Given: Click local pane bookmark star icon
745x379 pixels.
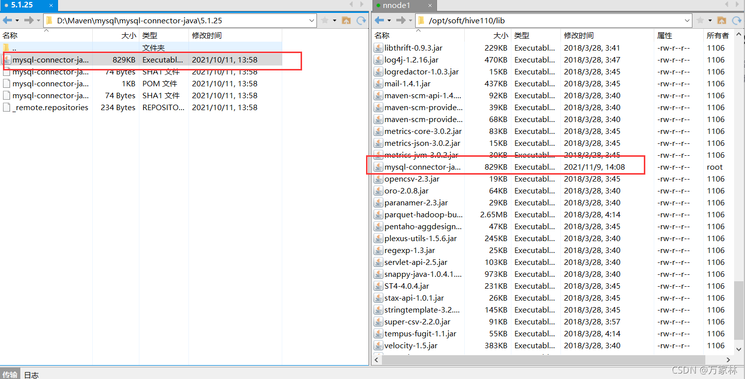Looking at the screenshot, I should click(x=325, y=20).
